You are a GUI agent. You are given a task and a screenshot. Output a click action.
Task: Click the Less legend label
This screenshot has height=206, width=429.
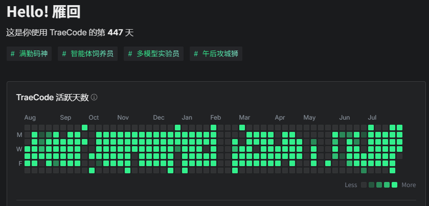(x=351, y=185)
